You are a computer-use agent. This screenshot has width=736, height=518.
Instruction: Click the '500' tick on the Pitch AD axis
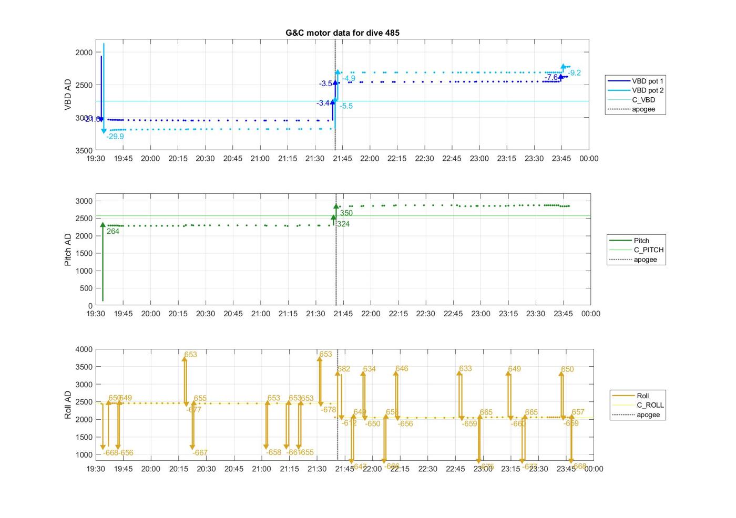pyautogui.click(x=86, y=288)
